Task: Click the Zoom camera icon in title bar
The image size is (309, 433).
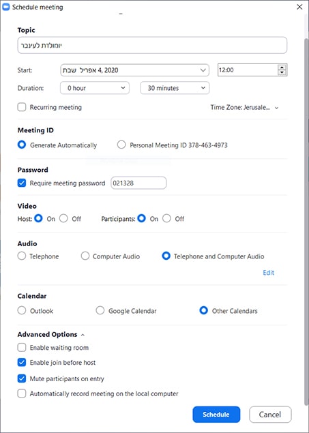Action: [x=6, y=8]
